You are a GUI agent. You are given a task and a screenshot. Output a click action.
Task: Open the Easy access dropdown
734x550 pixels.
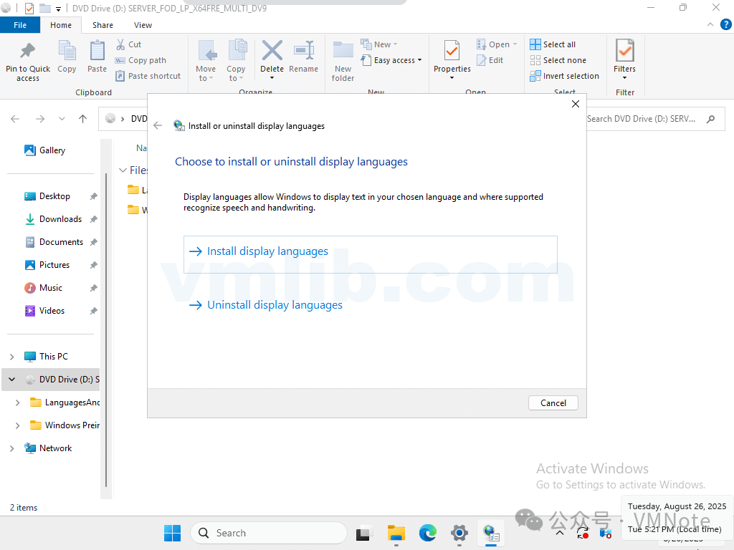(391, 60)
